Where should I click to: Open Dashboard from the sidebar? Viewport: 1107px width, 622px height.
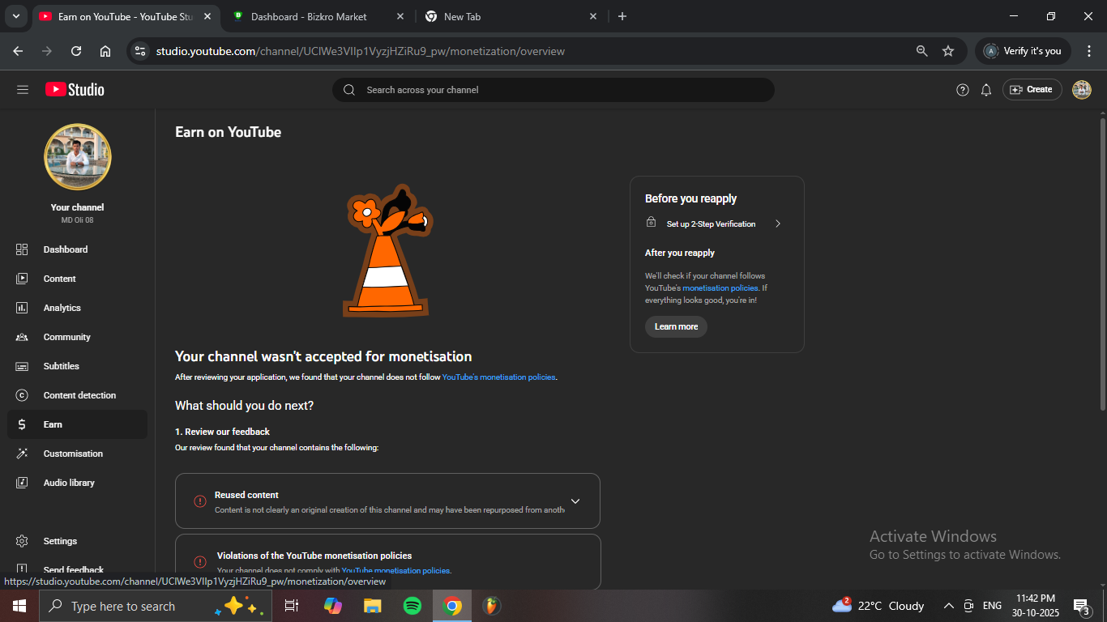click(65, 249)
